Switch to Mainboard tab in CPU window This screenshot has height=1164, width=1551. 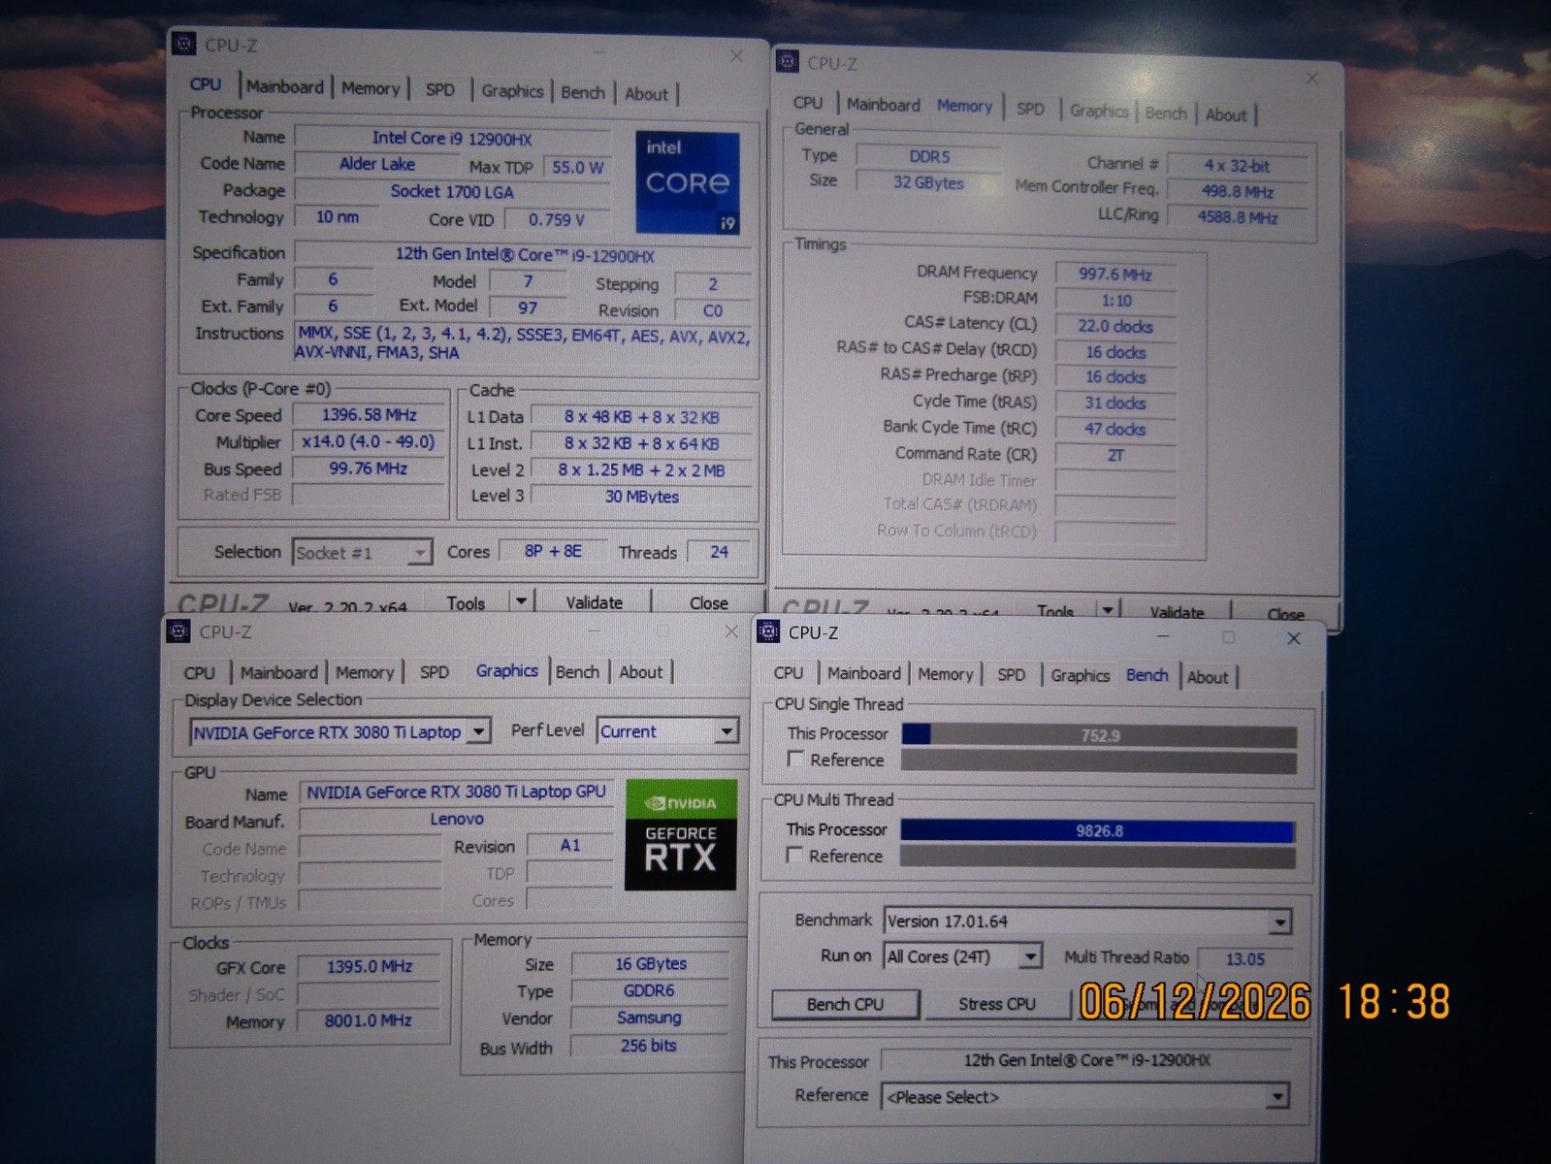[x=284, y=86]
